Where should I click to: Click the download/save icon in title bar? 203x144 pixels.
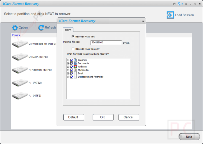click(x=174, y=4)
